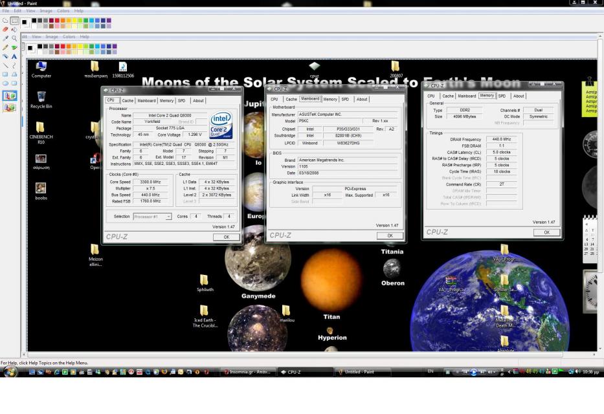Select the marilou folder icon
Image resolution: width=604 pixels, height=414 pixels.
pos(287,314)
